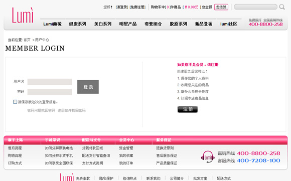Open the 套装组合 menu
This screenshot has height=181, width=291.
(153, 24)
